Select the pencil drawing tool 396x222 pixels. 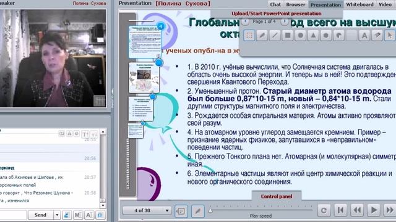(262, 35)
